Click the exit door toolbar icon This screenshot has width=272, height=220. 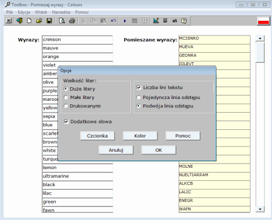(20, 21)
